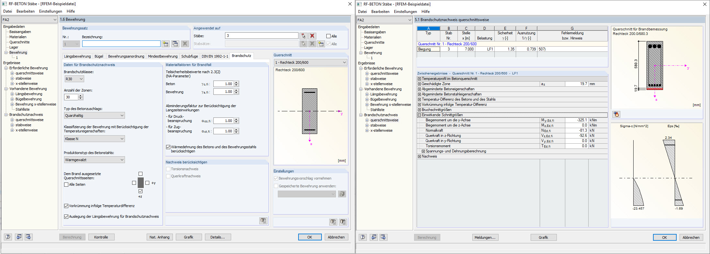
Task: Go to previous table in left window
Action: tap(19, 237)
